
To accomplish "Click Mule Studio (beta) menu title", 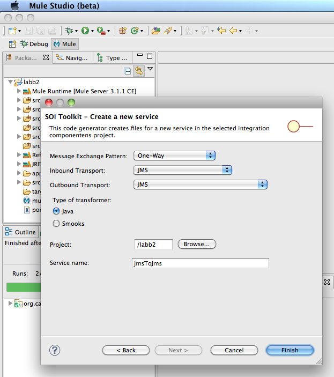I will (x=64, y=5).
